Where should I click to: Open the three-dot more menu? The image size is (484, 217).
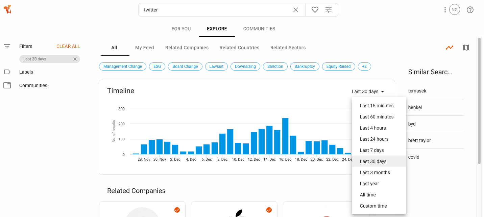pyautogui.click(x=445, y=10)
